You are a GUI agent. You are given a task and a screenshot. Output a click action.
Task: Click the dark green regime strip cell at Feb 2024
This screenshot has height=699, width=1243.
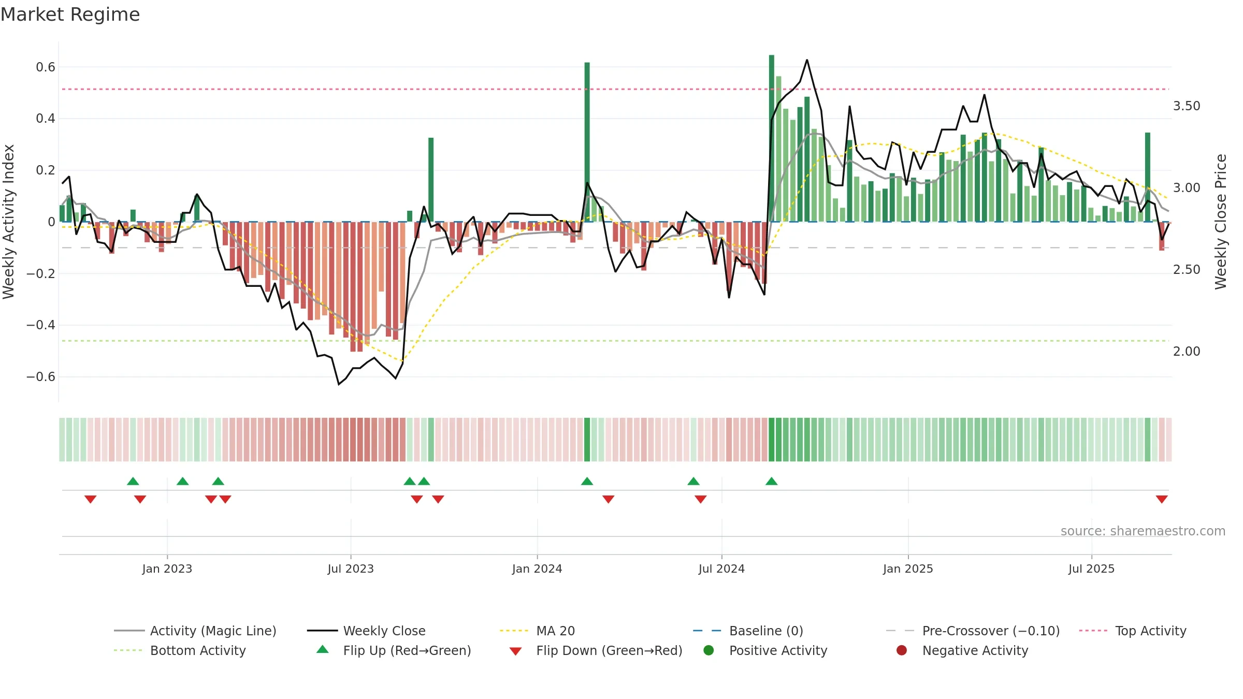pos(587,440)
